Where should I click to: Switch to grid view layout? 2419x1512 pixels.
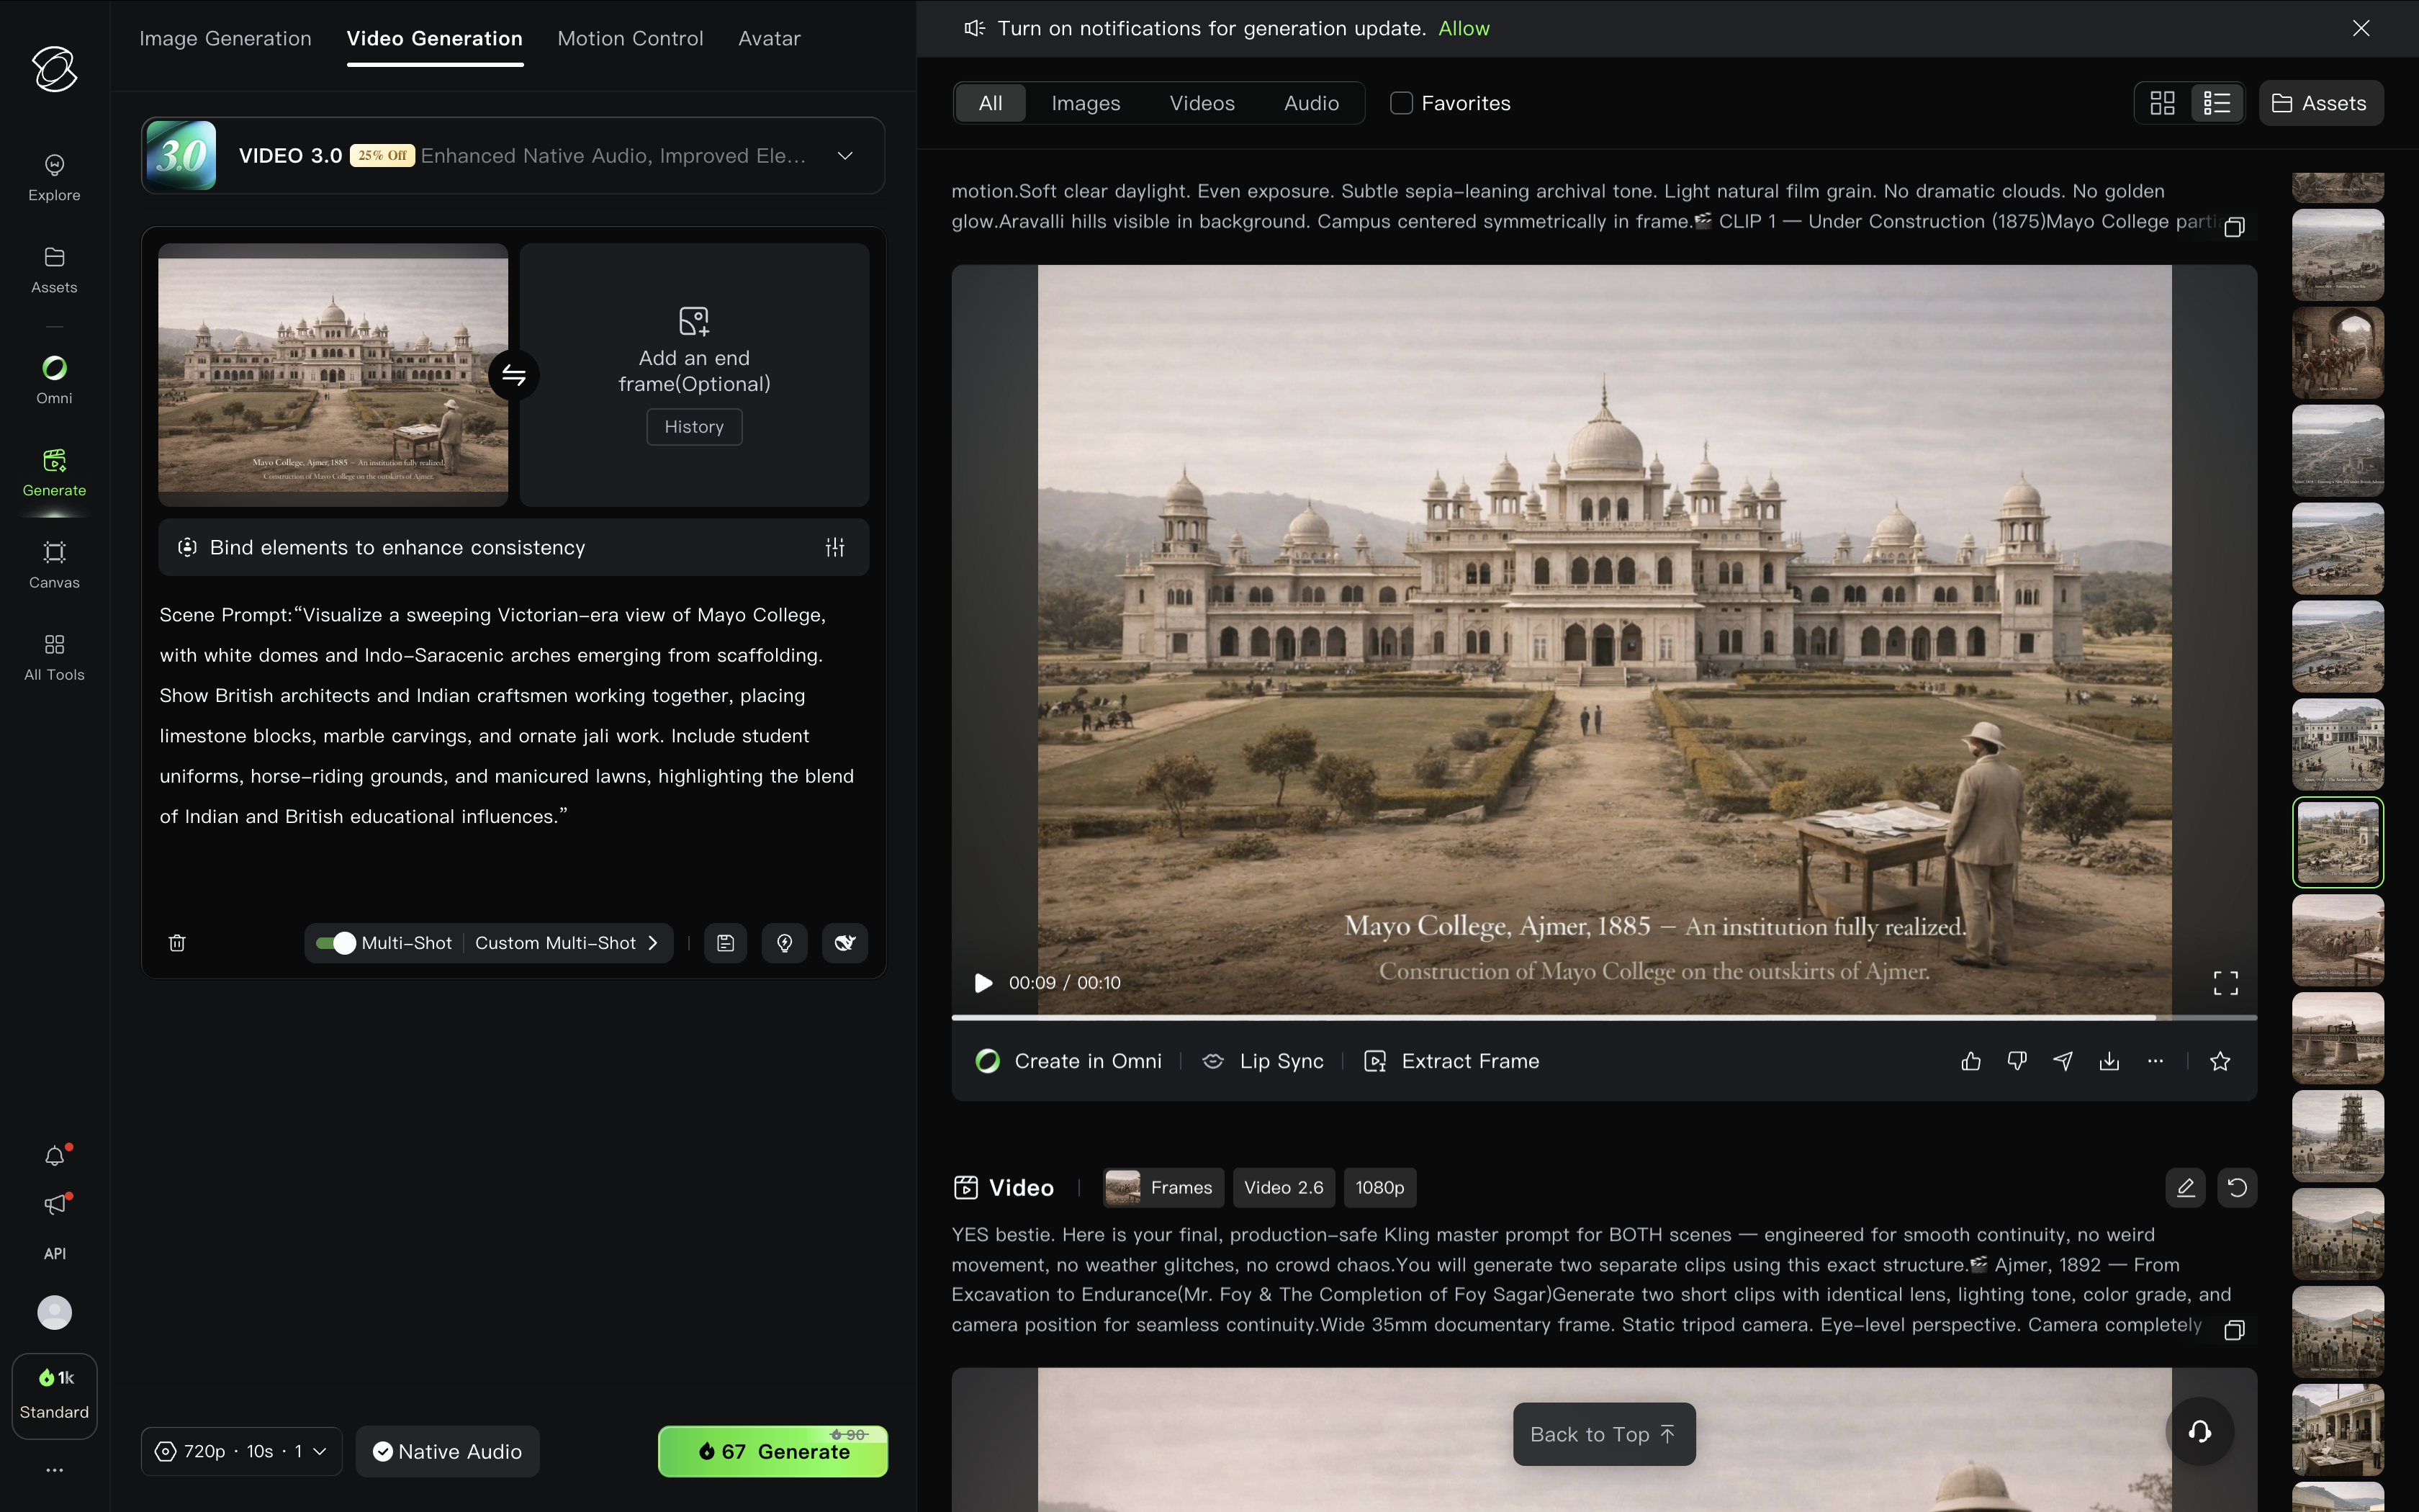(x=2162, y=103)
